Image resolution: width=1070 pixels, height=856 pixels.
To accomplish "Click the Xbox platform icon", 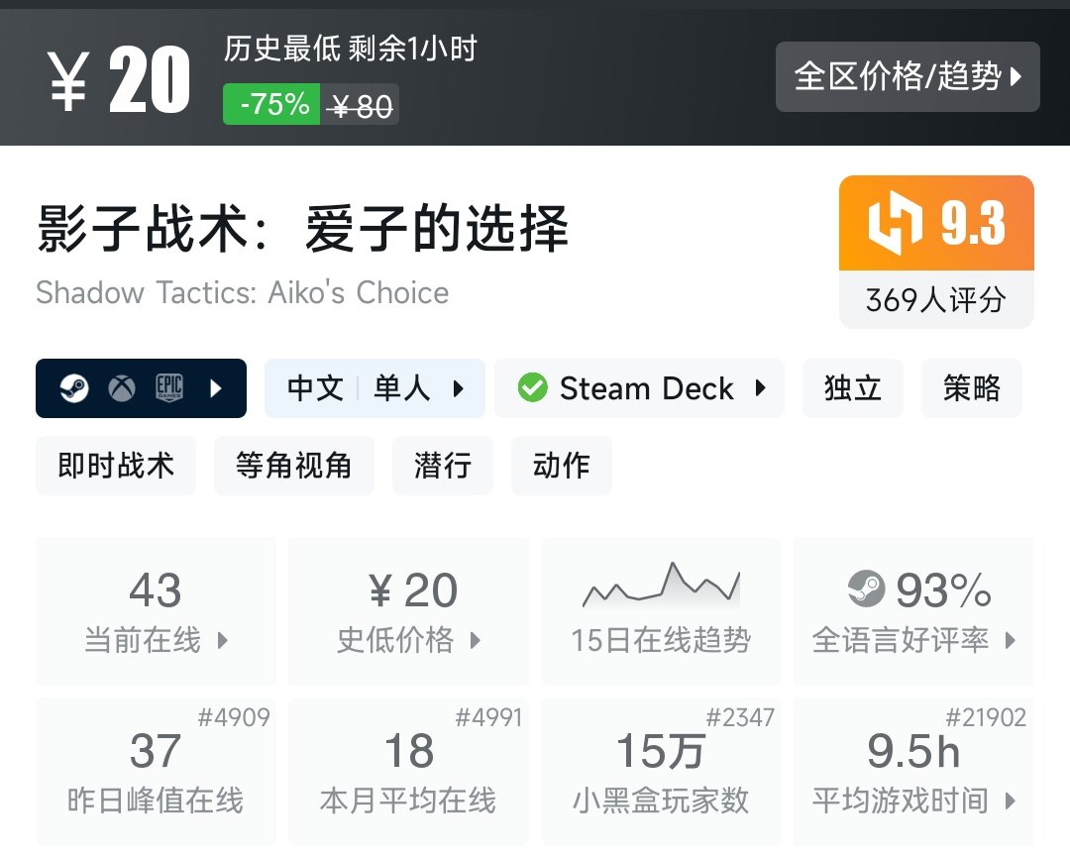I will 122,388.
